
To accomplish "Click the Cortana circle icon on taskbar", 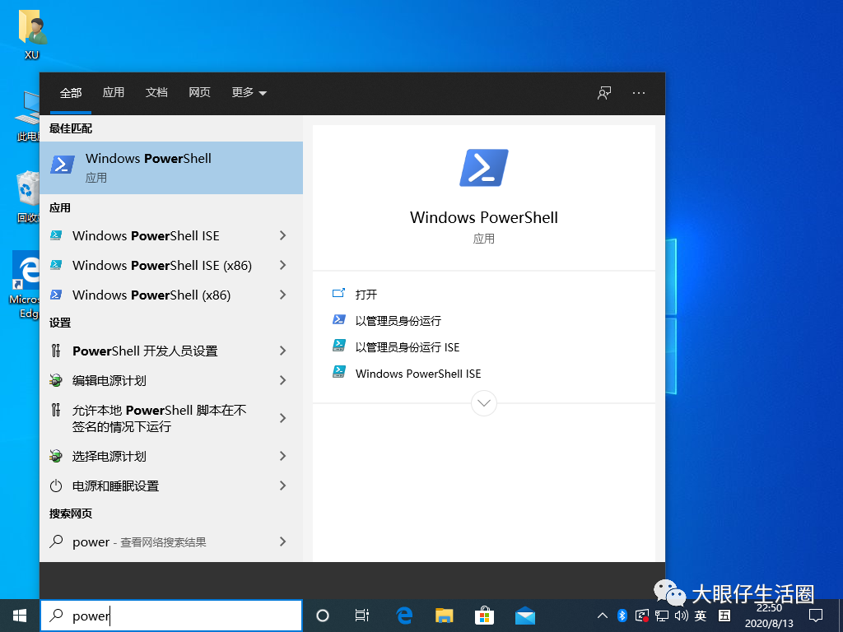I will 323,616.
